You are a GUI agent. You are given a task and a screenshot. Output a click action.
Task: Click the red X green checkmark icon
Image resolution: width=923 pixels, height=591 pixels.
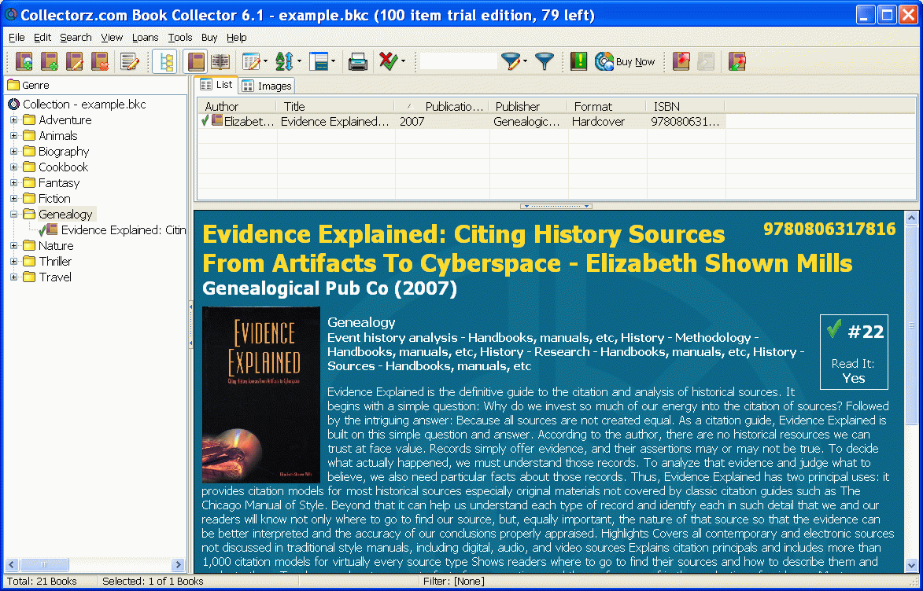(388, 61)
